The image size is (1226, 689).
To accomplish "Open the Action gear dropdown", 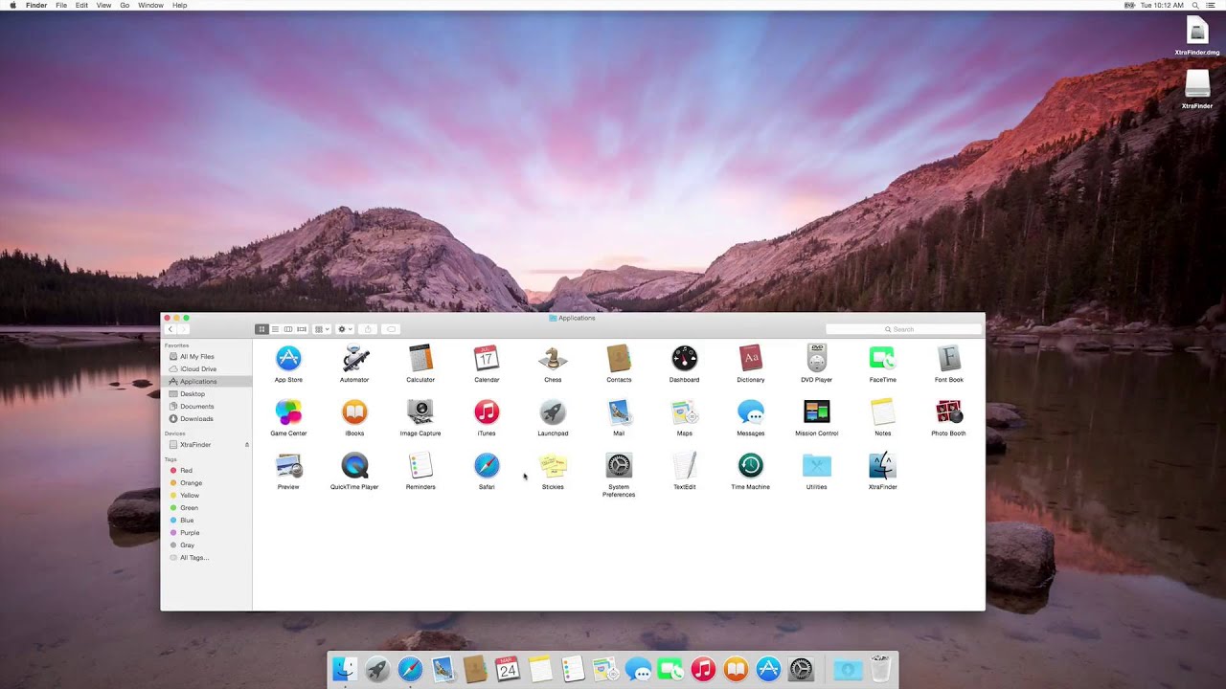I will pos(345,329).
